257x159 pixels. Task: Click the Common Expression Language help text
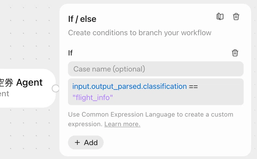[x=151, y=119]
